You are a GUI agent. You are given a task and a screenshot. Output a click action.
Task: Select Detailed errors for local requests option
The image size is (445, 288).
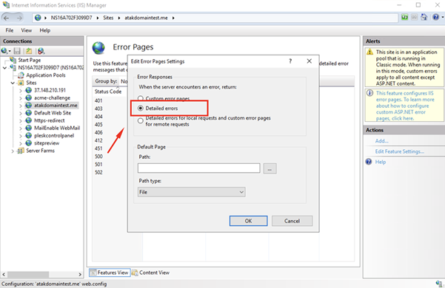[x=141, y=121]
